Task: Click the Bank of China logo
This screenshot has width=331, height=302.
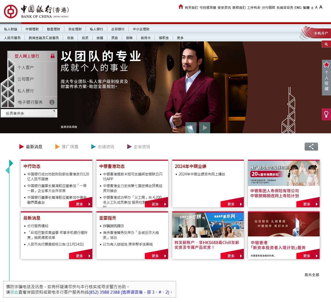Action: coord(36,12)
